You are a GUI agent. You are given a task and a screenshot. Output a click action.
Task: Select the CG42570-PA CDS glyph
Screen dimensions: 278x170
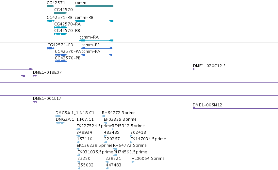coord(61,55)
